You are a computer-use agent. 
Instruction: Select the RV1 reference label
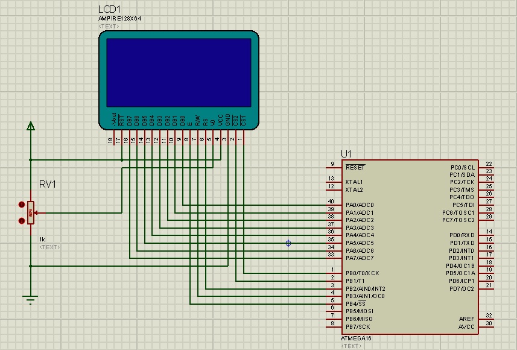tap(48, 185)
